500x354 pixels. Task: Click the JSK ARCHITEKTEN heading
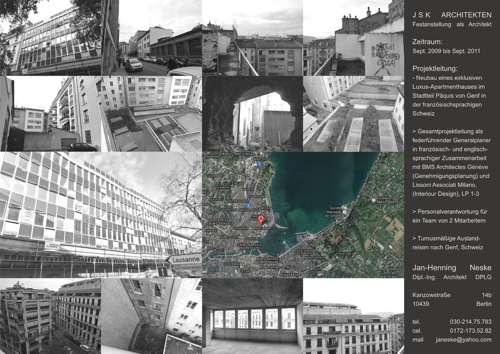(x=452, y=15)
